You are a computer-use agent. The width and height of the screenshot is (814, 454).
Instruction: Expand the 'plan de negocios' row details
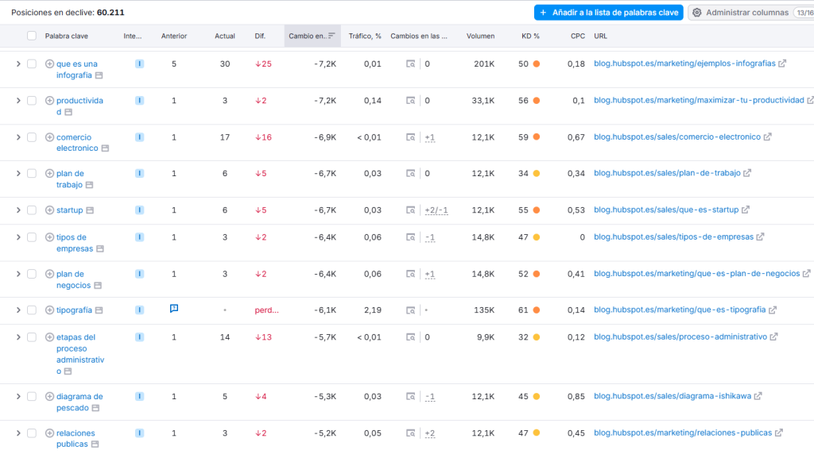[x=18, y=274]
